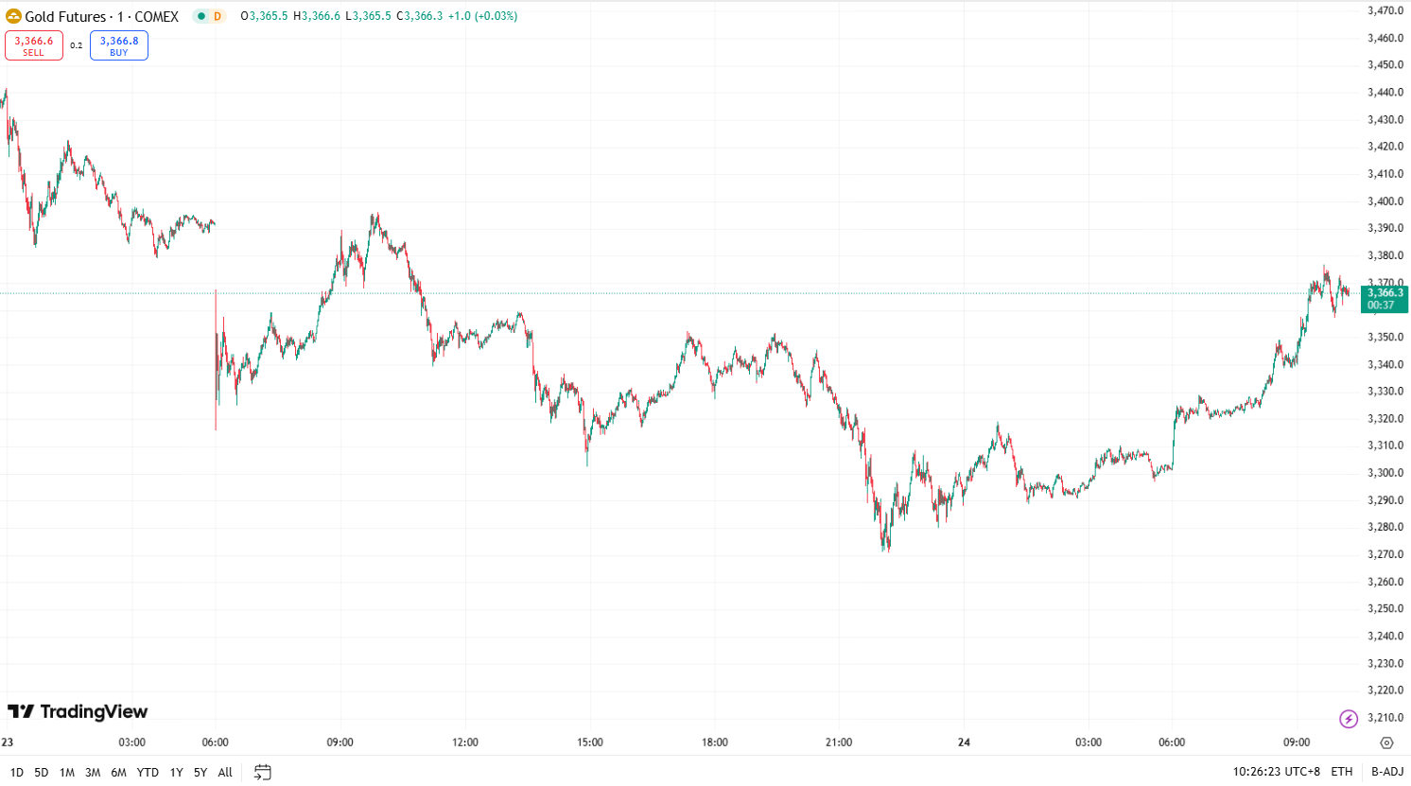Click the Go to date calendar icon
This screenshot has height=786, width=1411.
pyautogui.click(x=261, y=772)
